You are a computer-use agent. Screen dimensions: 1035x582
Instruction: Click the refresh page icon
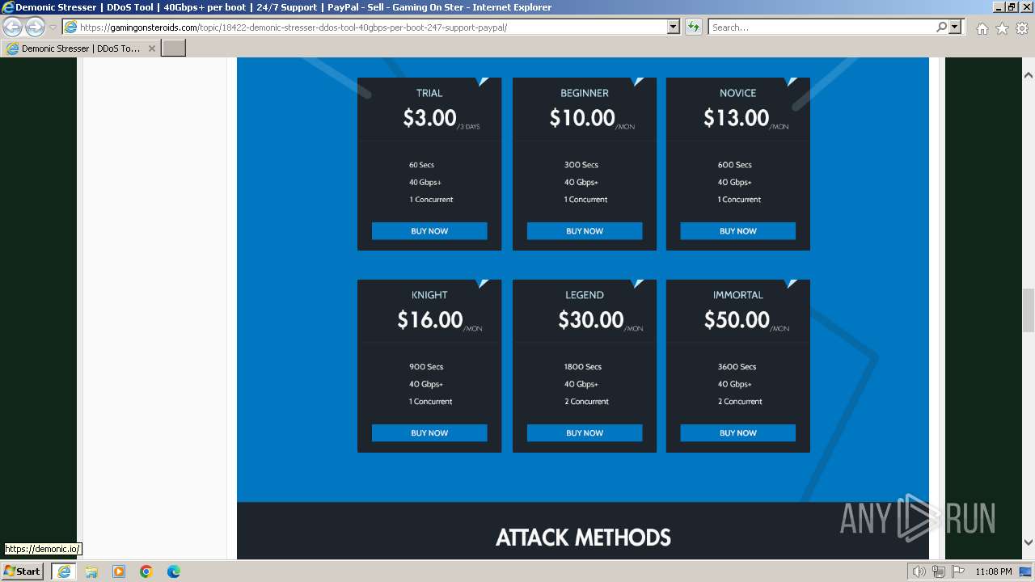click(694, 27)
